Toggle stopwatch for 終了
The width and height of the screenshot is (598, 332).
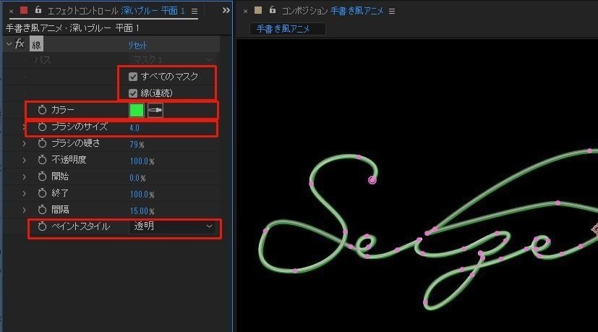(x=42, y=193)
